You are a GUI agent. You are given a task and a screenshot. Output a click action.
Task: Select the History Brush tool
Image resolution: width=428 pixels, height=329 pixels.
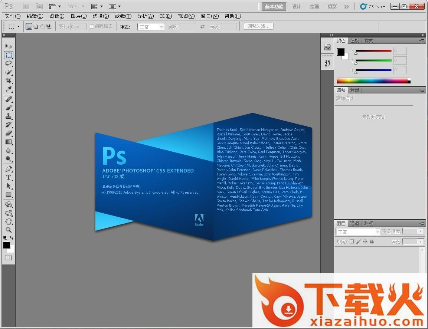(x=9, y=125)
